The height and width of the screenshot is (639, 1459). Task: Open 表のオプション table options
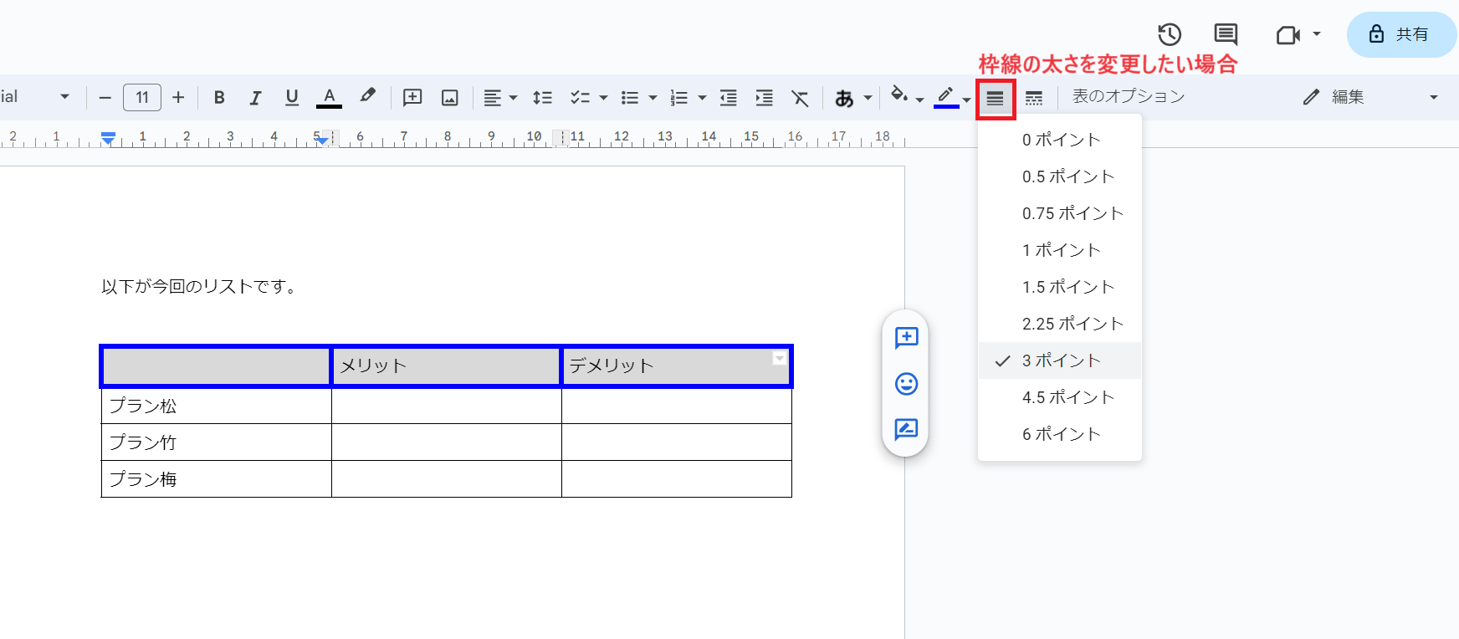[x=1128, y=97]
